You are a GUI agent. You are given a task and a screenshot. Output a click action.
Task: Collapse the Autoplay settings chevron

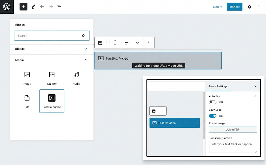click(x=255, y=96)
